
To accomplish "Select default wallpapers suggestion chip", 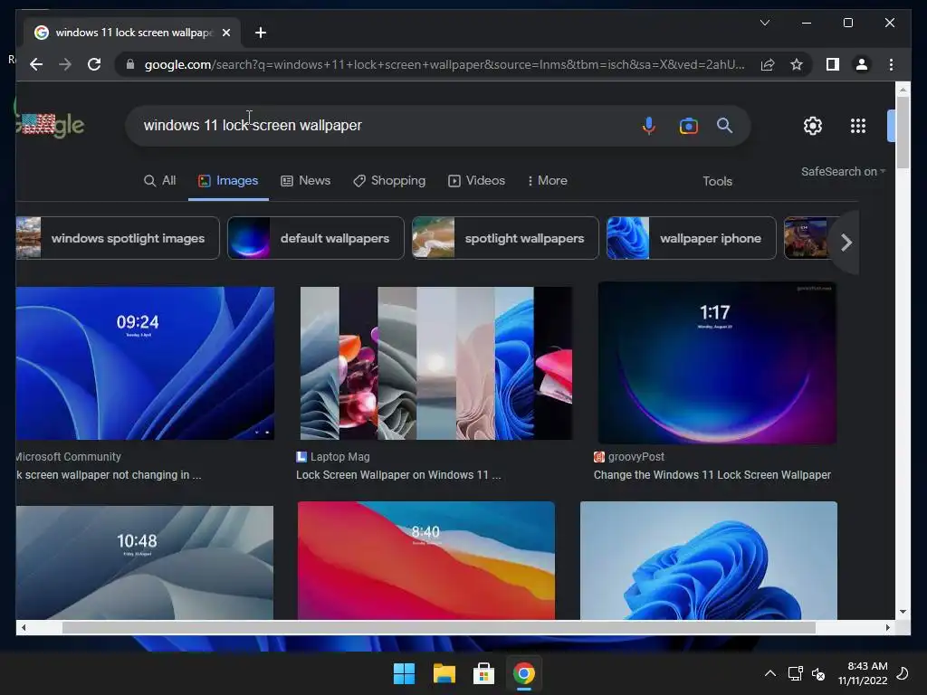I will (x=316, y=238).
